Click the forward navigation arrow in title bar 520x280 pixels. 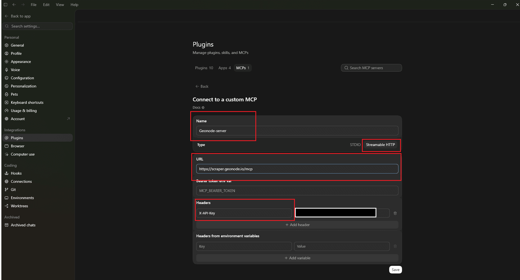[23, 5]
